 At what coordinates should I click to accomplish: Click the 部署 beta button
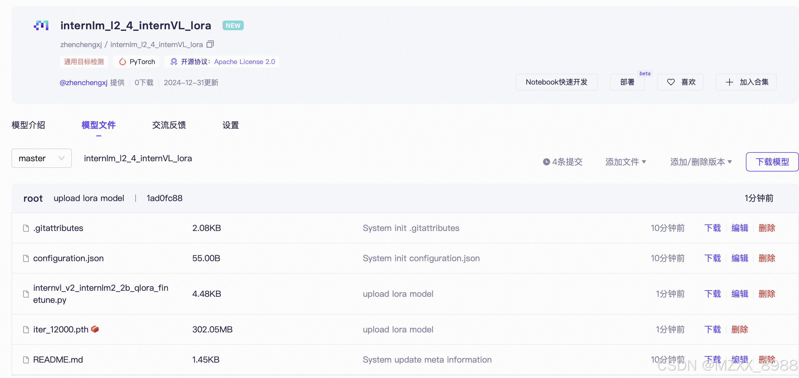coord(627,82)
